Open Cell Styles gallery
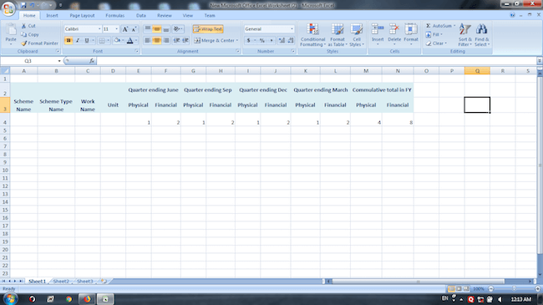Viewport: 543px width, 305px height. click(x=357, y=34)
